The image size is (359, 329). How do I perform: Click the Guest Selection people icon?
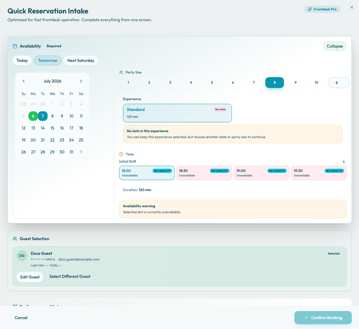(x=15, y=239)
